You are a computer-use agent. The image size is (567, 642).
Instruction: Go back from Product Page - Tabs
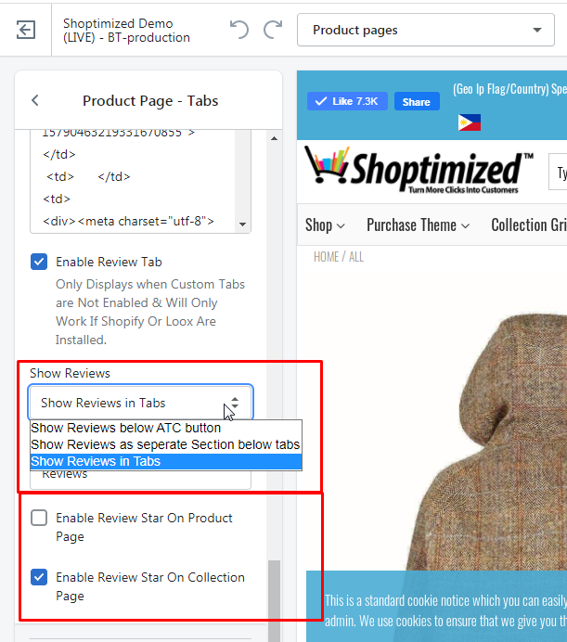pos(35,100)
